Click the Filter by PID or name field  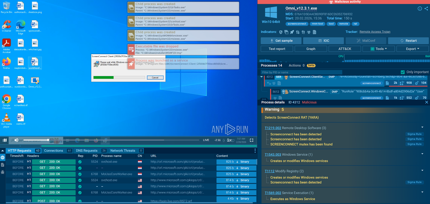301,72
